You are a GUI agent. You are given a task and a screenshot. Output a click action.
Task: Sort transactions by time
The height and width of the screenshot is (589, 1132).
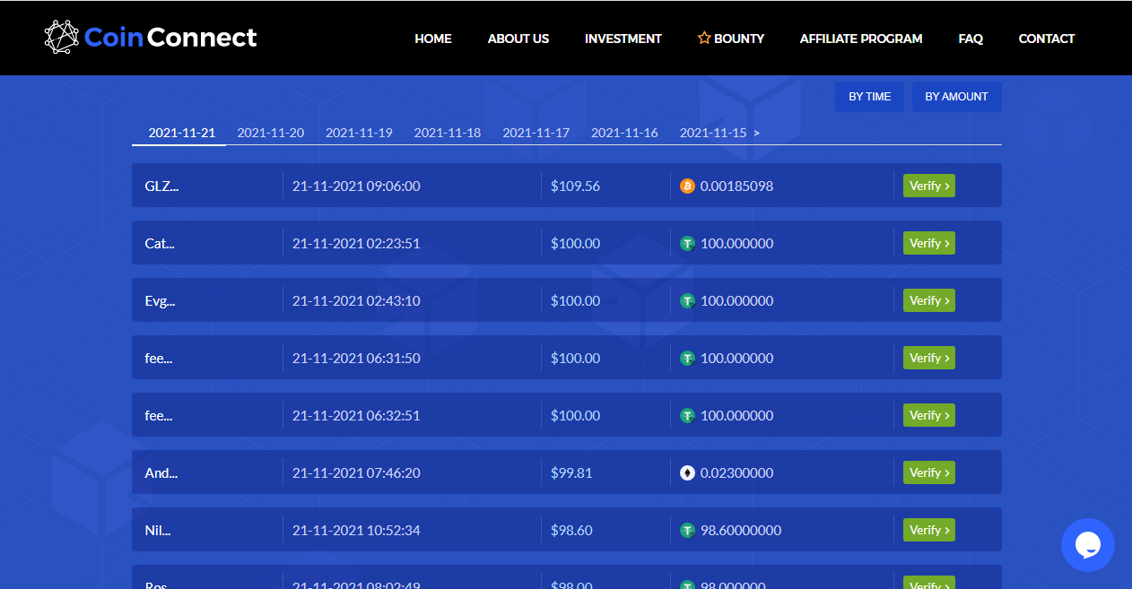click(870, 97)
